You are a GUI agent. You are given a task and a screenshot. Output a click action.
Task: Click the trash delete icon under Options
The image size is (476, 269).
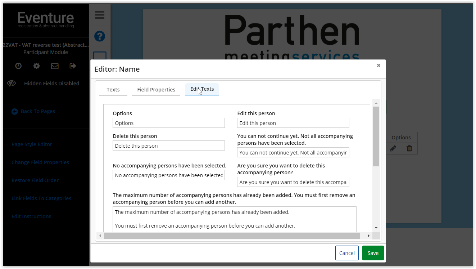tap(409, 148)
